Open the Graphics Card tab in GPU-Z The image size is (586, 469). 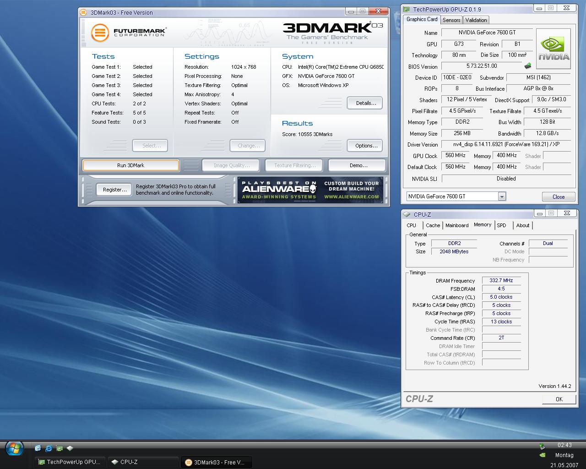point(422,19)
